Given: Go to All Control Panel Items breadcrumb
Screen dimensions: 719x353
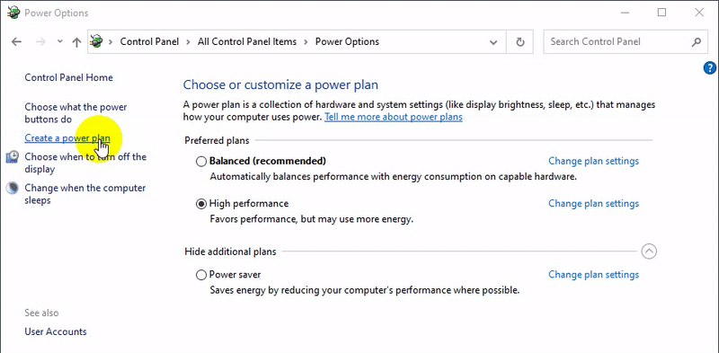Looking at the screenshot, I should (247, 41).
